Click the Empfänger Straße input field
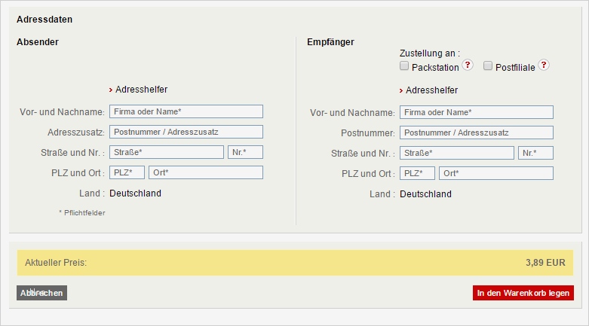Viewport: 589px width, 326px height. pyautogui.click(x=457, y=153)
